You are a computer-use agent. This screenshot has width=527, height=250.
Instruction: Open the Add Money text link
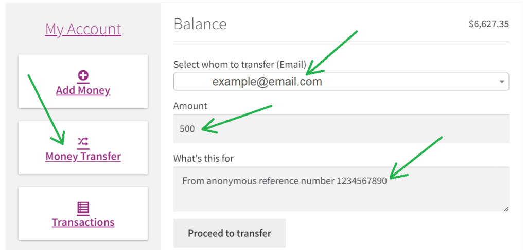(83, 90)
